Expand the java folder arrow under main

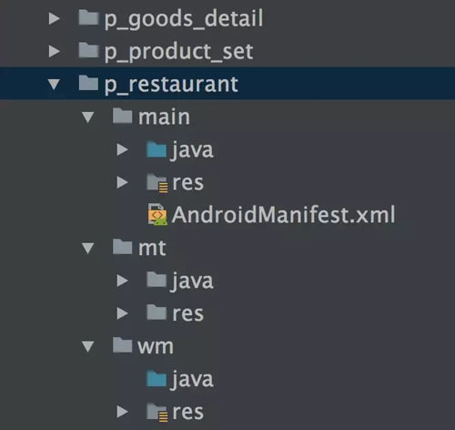click(x=122, y=149)
